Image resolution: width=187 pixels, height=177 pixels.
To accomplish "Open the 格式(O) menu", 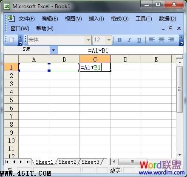I will (x=120, y=19).
